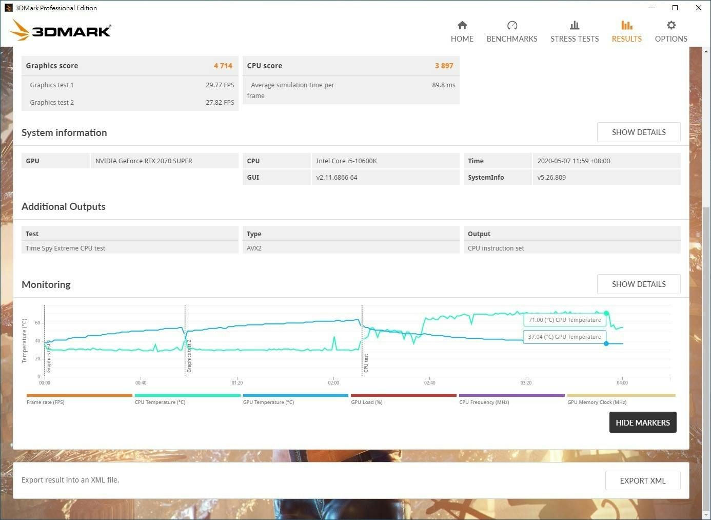This screenshot has width=711, height=520.
Task: Click the Home house icon
Action: pos(462,25)
